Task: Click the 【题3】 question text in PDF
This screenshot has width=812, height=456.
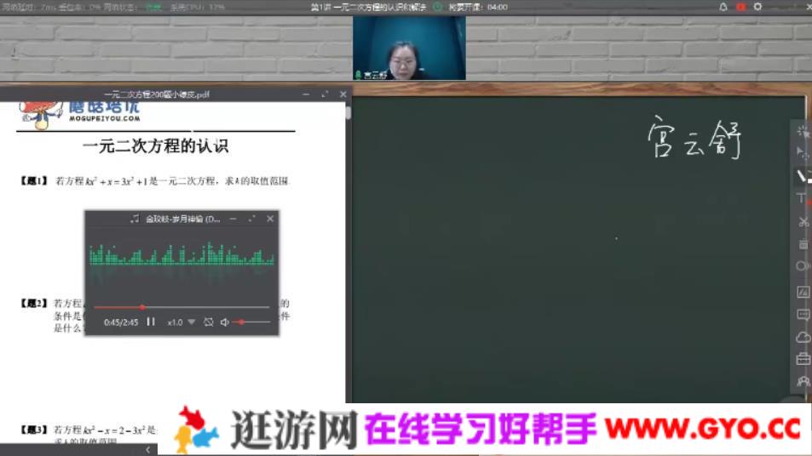Action: pos(88,430)
